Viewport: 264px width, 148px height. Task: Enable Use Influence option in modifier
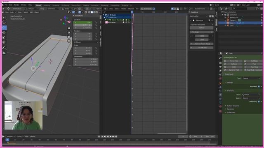[x=202, y=48]
